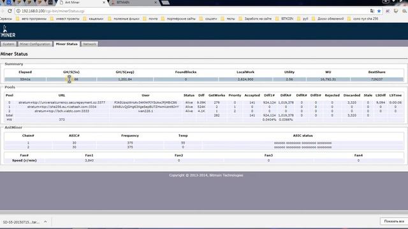Click the site info icon before 192.168.0.100
The image size is (408, 229).
tap(18, 11)
